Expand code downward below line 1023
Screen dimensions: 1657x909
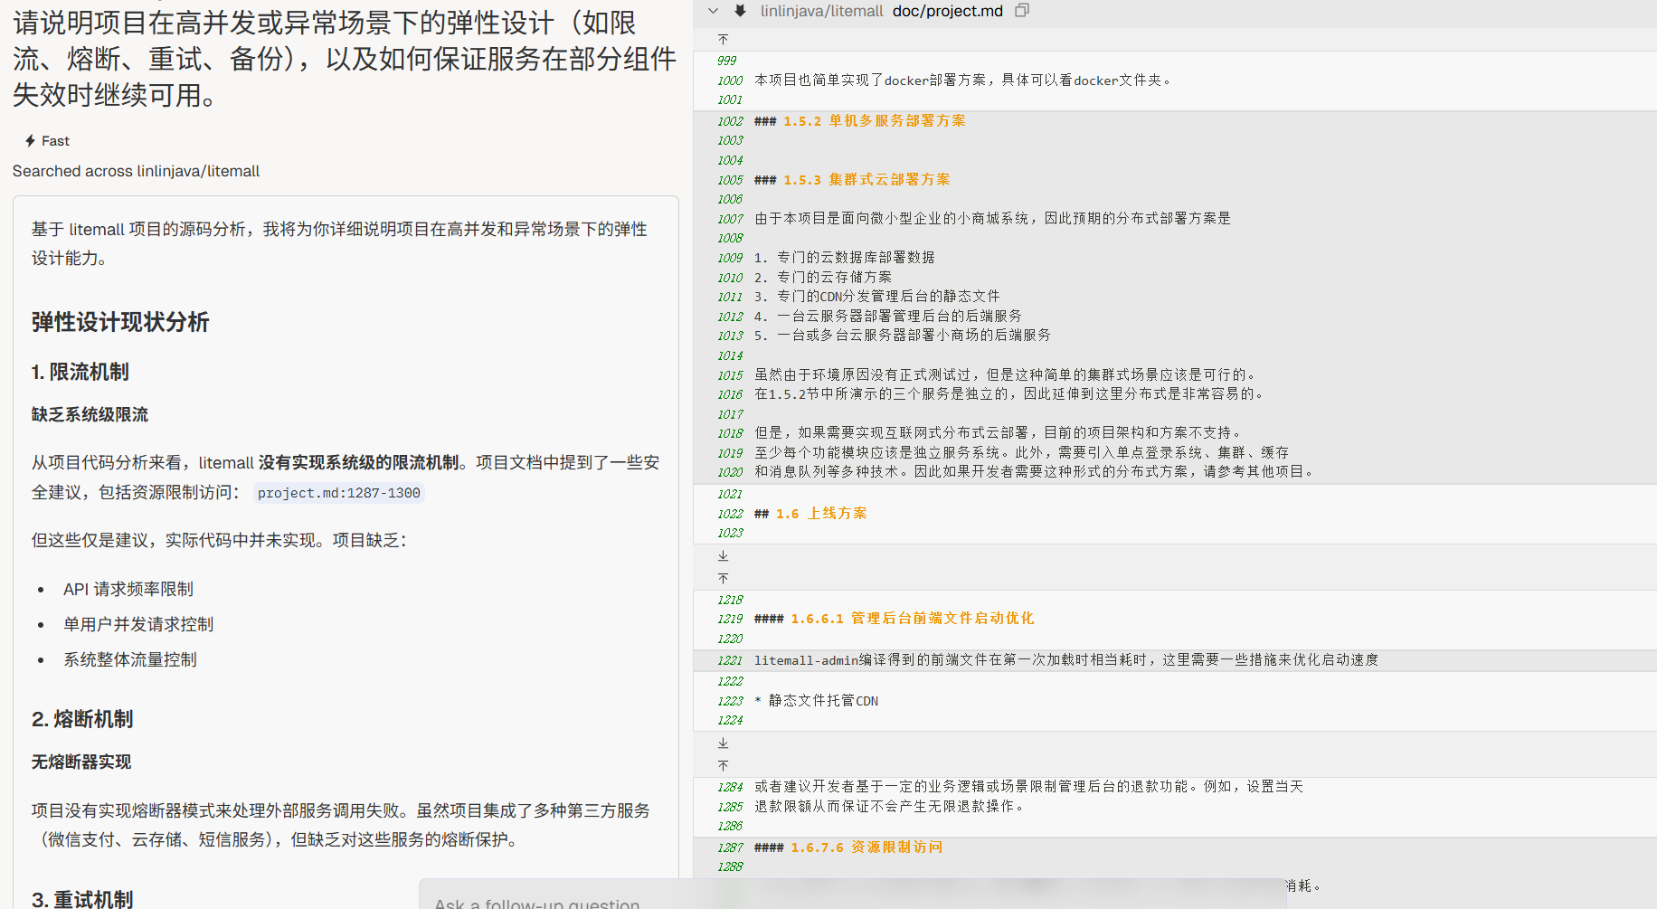click(x=723, y=556)
